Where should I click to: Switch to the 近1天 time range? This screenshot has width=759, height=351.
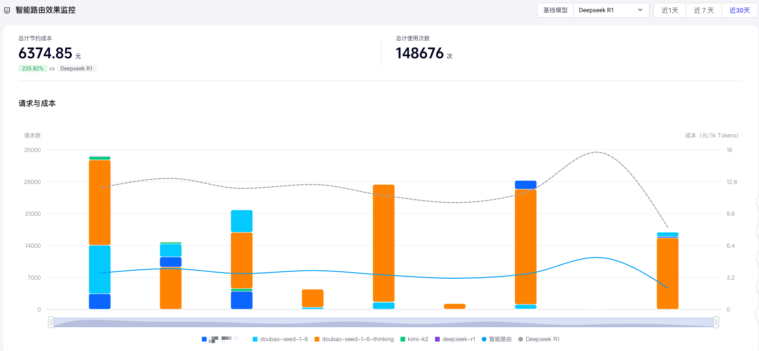coord(670,10)
